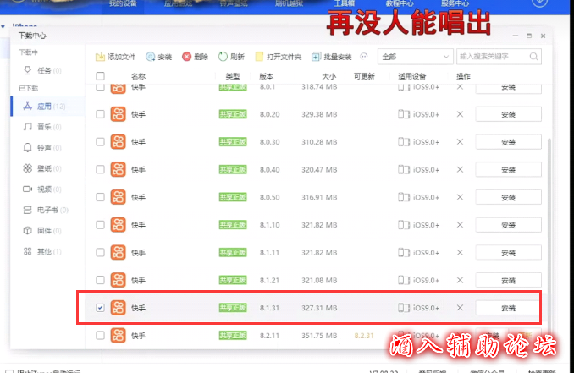Image resolution: width=574 pixels, height=373 pixels.
Task: Click X delete for 快手 8.0.30 row
Action: [x=461, y=141]
